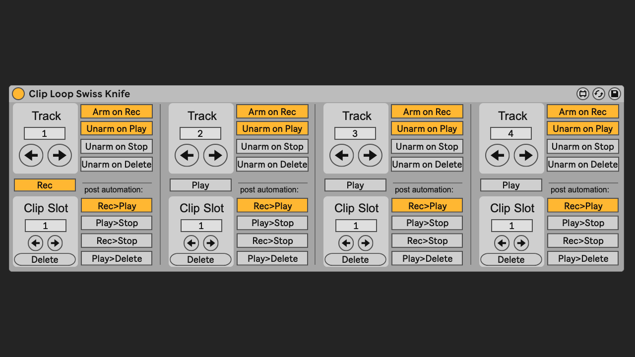Select next clip slot in Track 1 column

(x=55, y=243)
